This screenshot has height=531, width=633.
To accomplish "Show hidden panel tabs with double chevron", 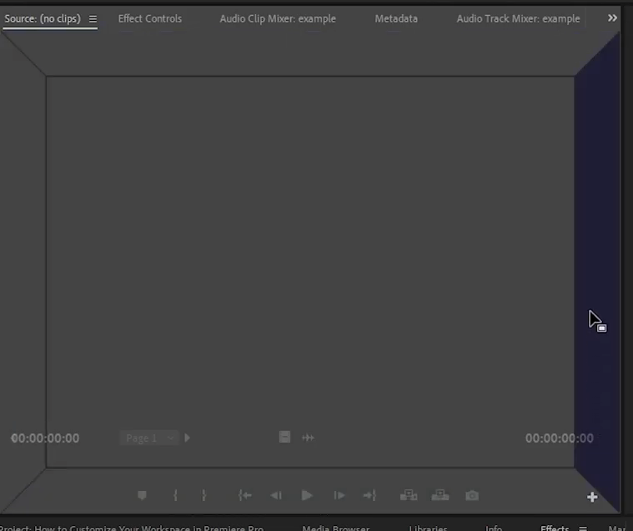I will tap(612, 18).
